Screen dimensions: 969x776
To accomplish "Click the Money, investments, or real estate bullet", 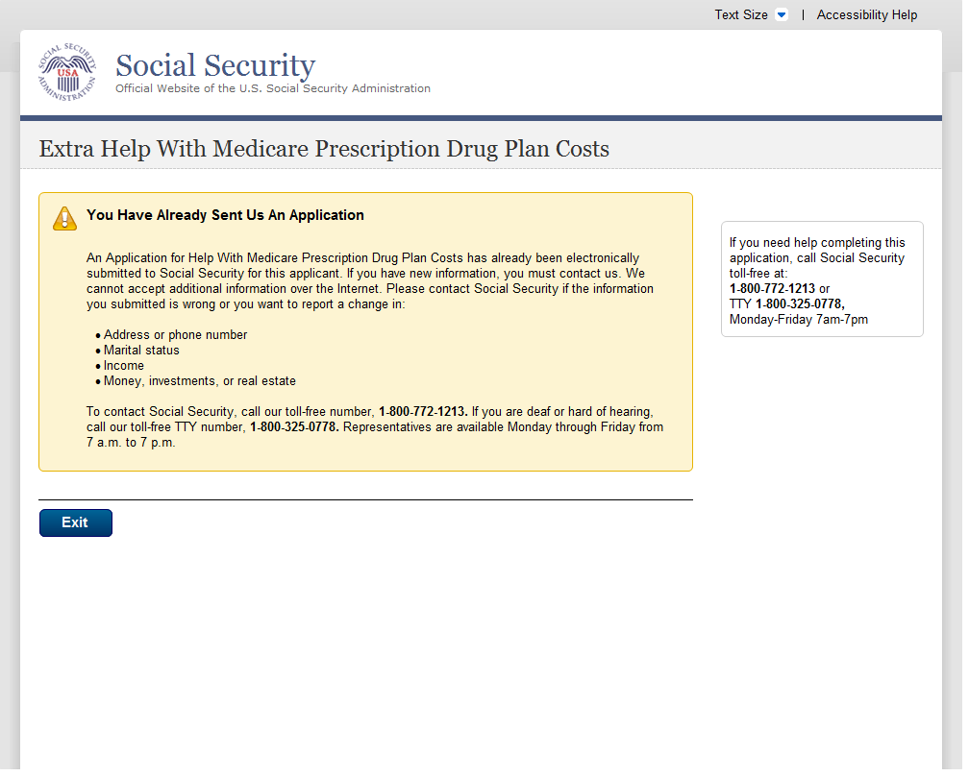I will pyautogui.click(x=199, y=381).
